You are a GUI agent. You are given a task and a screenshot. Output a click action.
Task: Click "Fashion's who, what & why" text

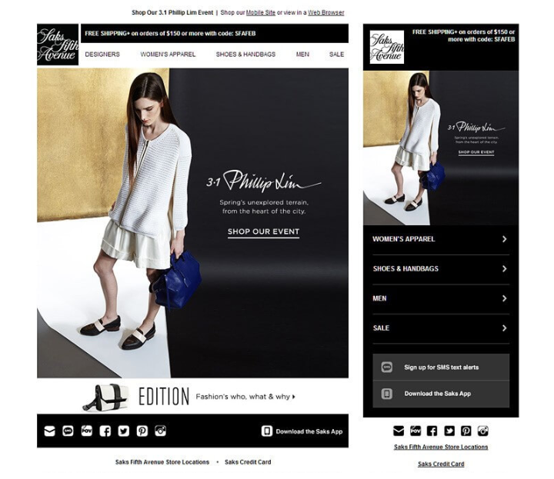[x=242, y=397]
